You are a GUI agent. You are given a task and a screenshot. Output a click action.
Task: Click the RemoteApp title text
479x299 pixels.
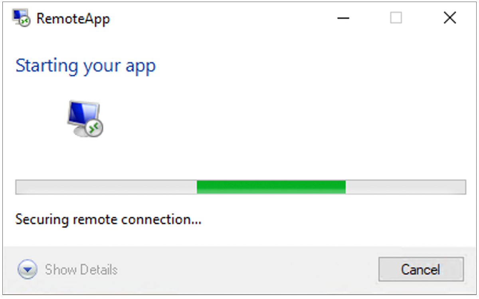click(73, 18)
